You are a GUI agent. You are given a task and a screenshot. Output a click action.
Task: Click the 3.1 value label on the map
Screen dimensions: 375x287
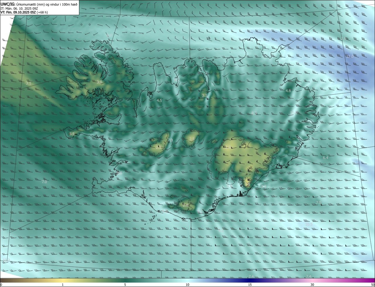pos(28,83)
